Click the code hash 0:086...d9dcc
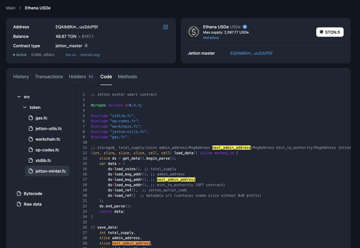 point(43,55)
